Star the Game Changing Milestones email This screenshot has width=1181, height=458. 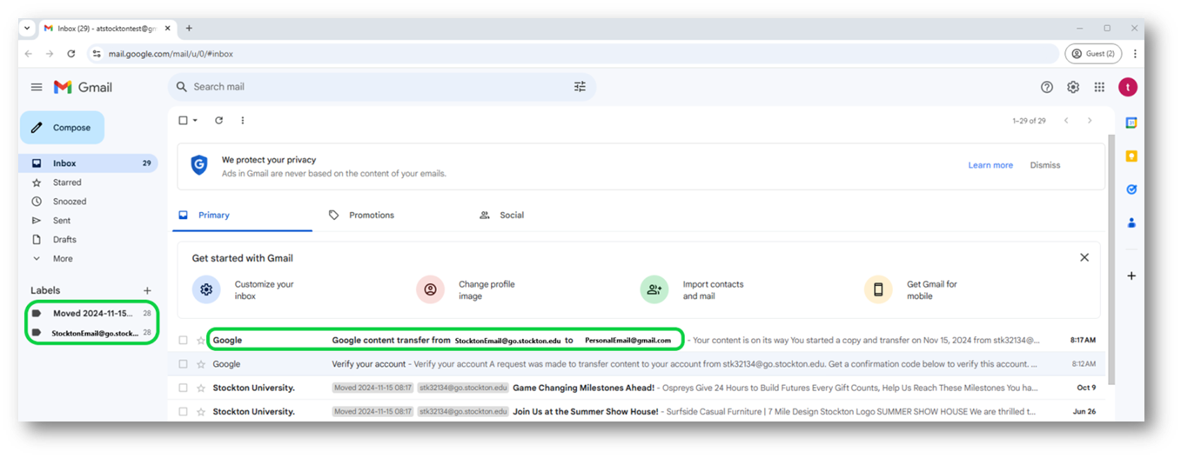click(201, 388)
